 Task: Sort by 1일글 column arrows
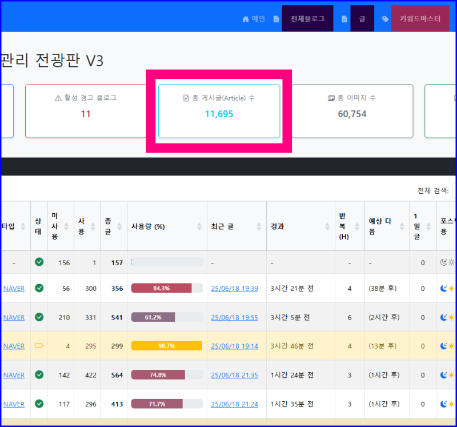pyautogui.click(x=428, y=226)
